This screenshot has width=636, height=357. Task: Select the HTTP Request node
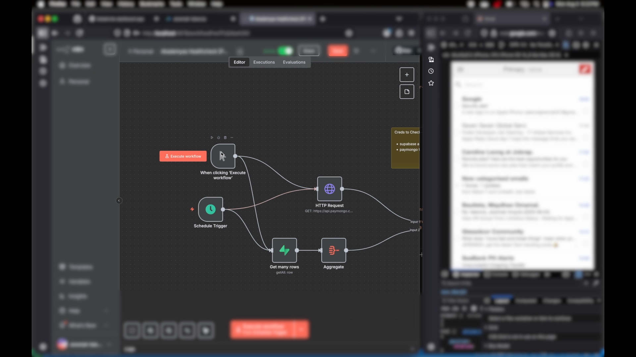point(330,189)
